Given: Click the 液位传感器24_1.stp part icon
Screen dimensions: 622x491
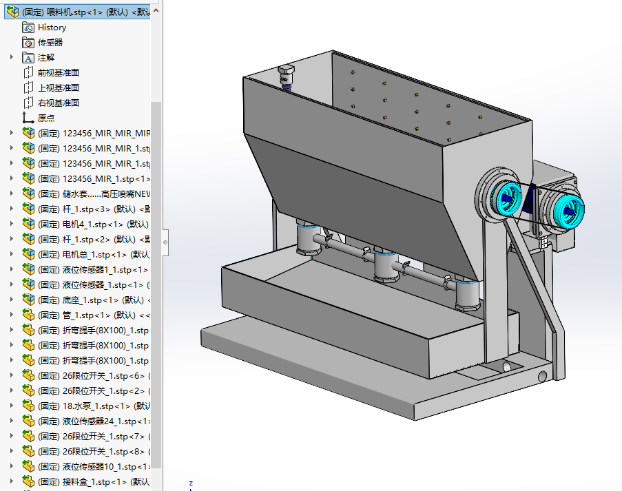Looking at the screenshot, I should (x=28, y=421).
